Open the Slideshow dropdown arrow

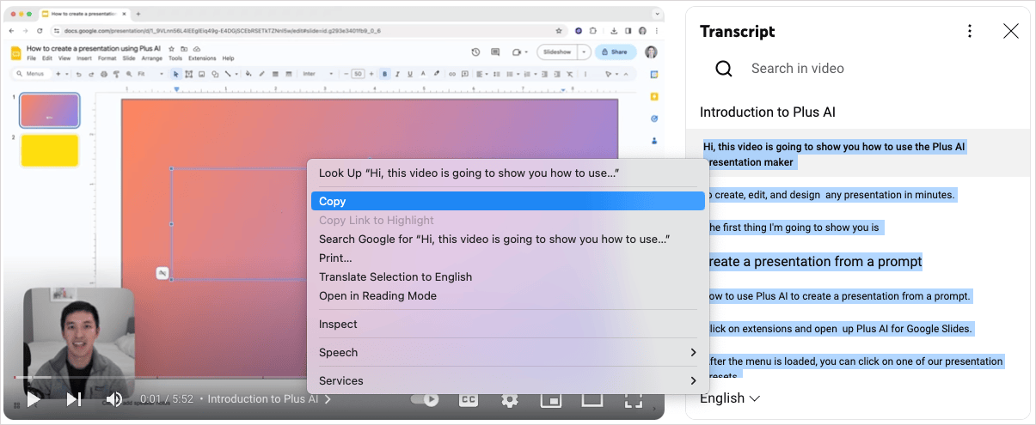585,52
